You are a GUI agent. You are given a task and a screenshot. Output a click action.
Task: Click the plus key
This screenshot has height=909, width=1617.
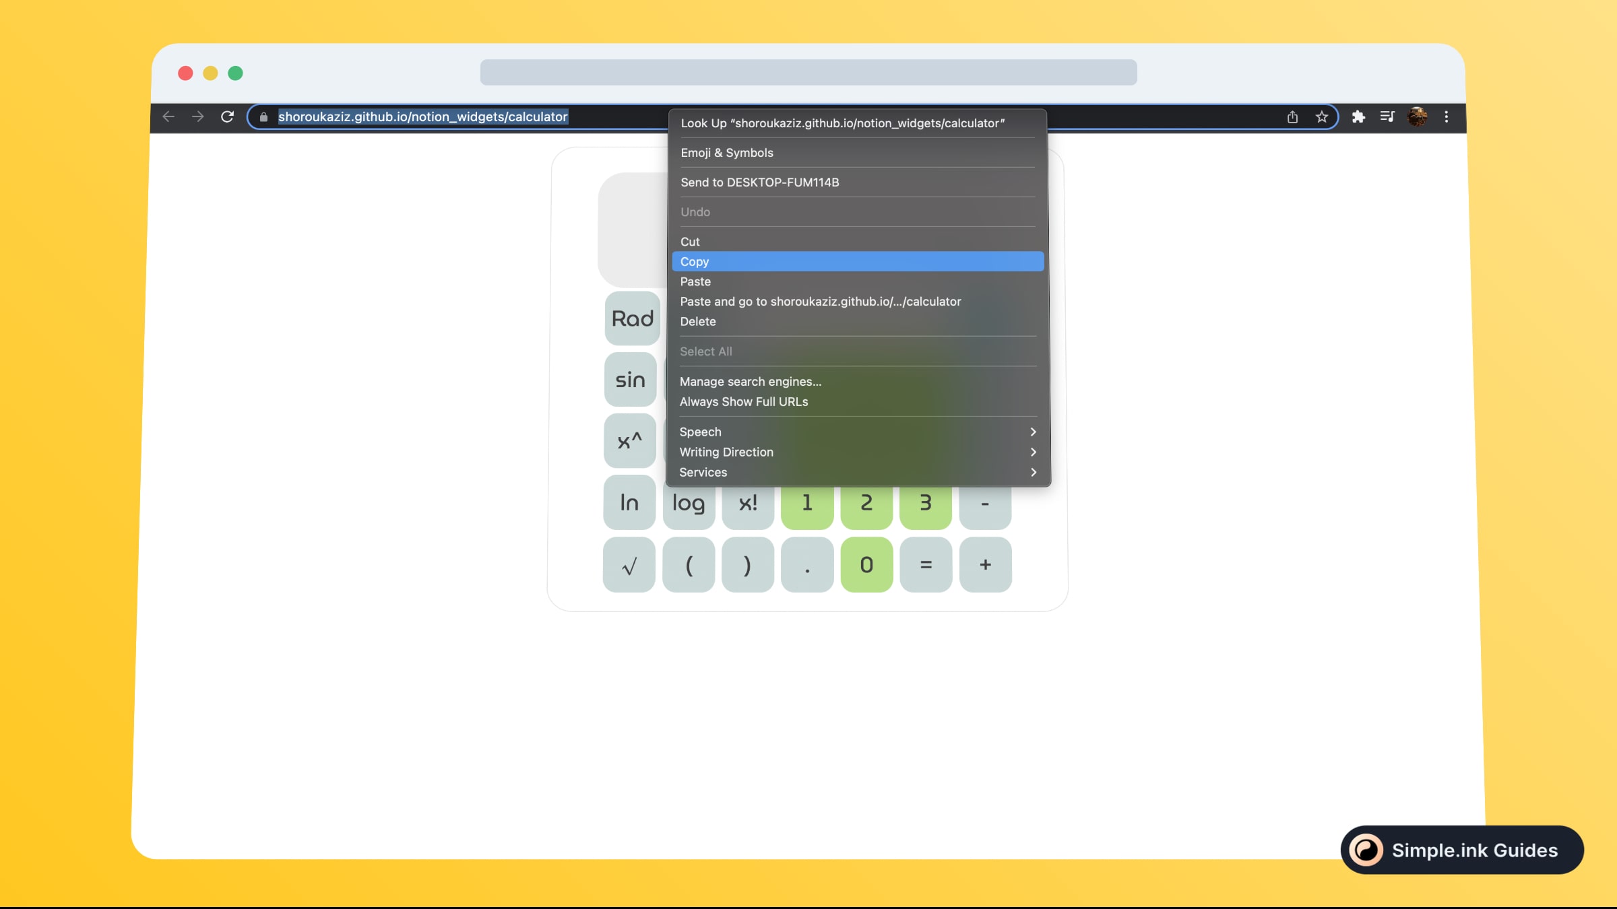(985, 564)
